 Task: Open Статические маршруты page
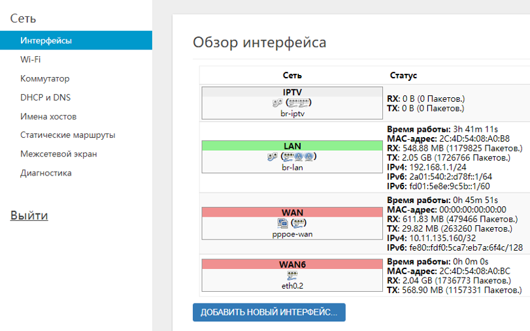point(67,135)
